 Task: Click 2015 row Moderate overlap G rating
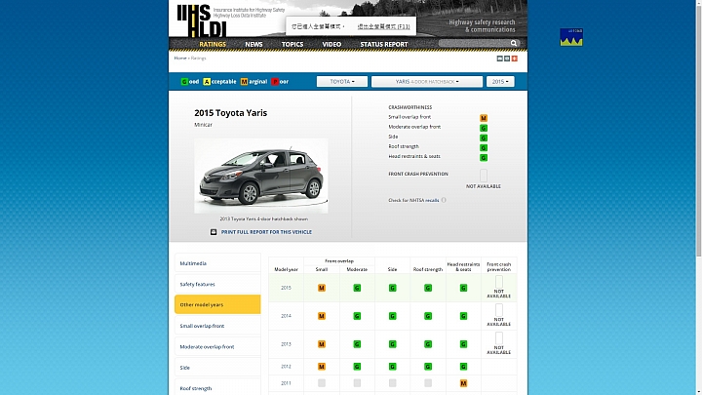point(357,288)
